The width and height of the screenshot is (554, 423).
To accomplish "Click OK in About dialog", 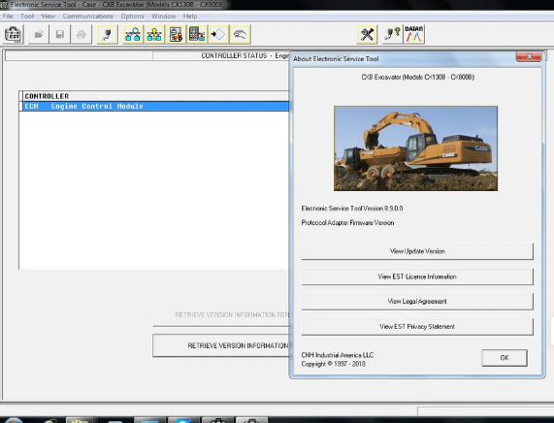I will tap(505, 358).
